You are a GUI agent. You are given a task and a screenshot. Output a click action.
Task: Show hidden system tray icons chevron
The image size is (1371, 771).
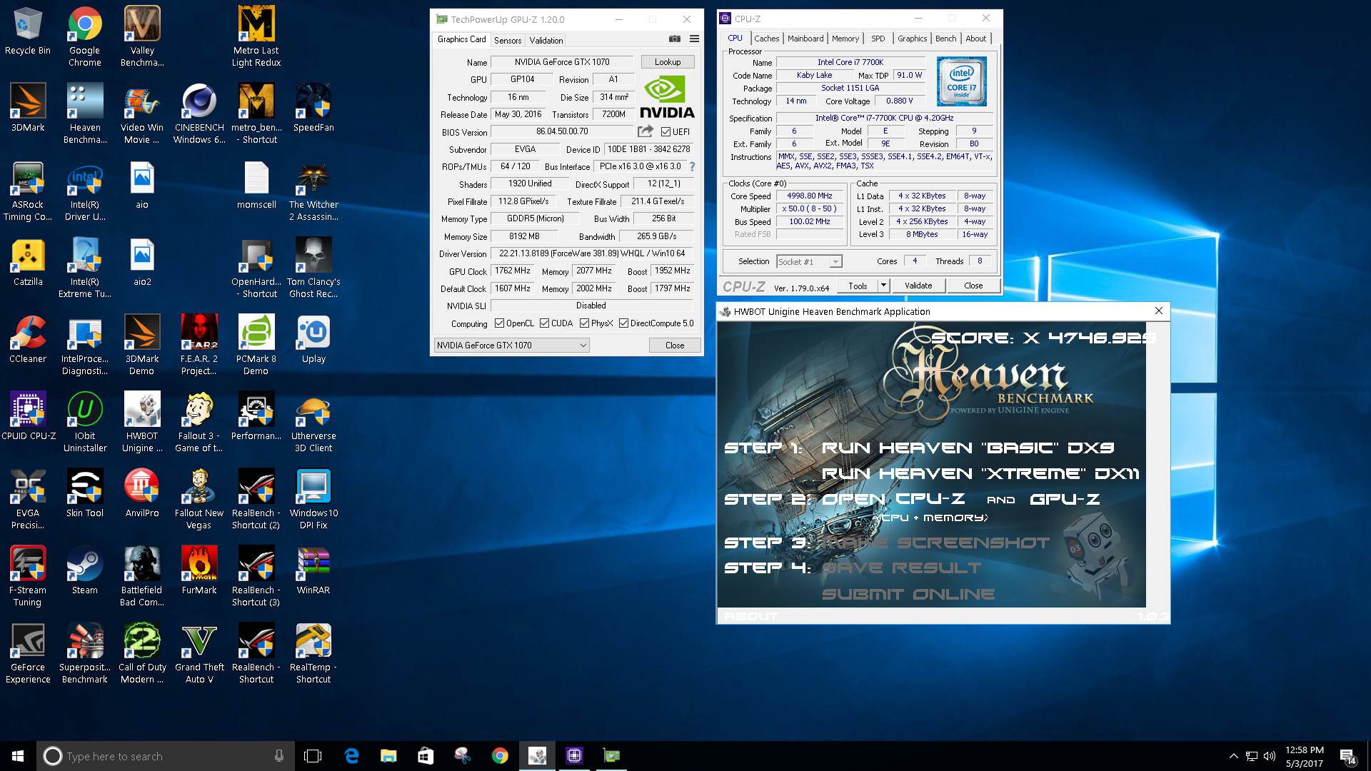[x=1233, y=756]
